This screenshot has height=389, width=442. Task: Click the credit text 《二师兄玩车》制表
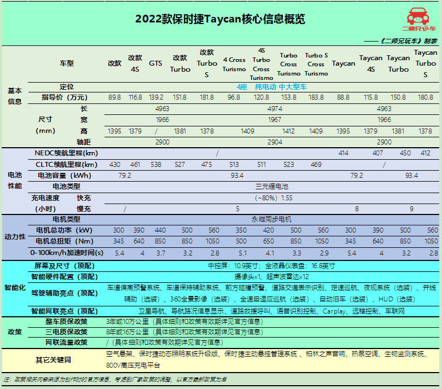(408, 41)
